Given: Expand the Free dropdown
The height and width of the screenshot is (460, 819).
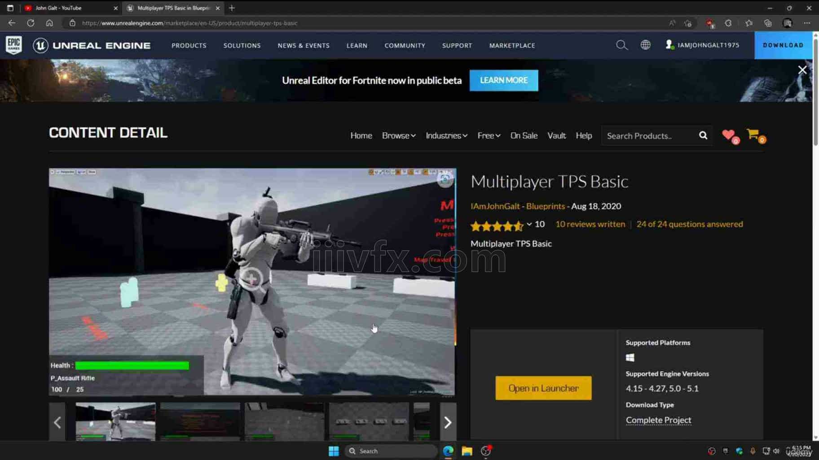Looking at the screenshot, I should click(x=489, y=135).
